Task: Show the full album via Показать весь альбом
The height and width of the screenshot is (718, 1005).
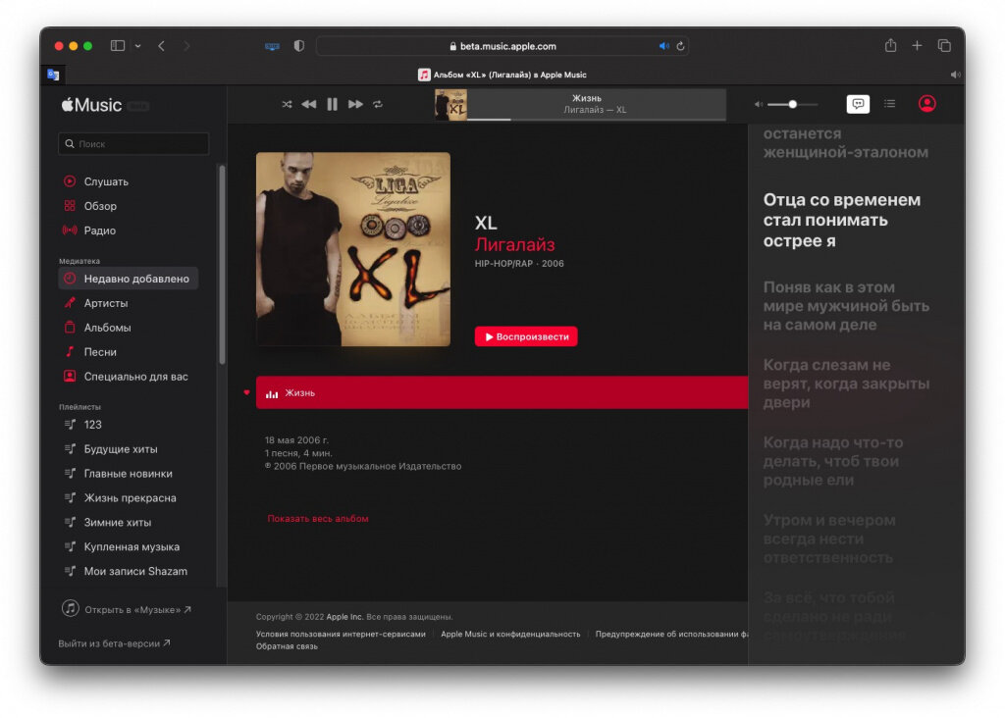Action: (x=316, y=519)
